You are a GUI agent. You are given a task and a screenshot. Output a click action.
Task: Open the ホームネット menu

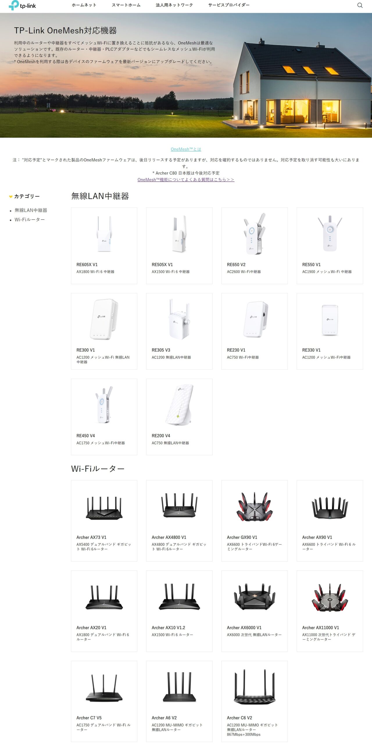click(x=84, y=5)
